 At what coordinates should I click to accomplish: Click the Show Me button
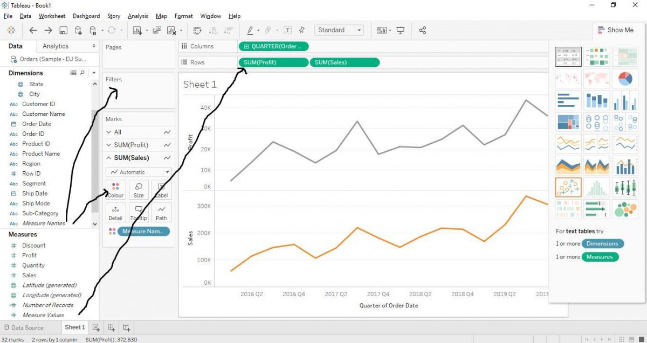tap(616, 30)
